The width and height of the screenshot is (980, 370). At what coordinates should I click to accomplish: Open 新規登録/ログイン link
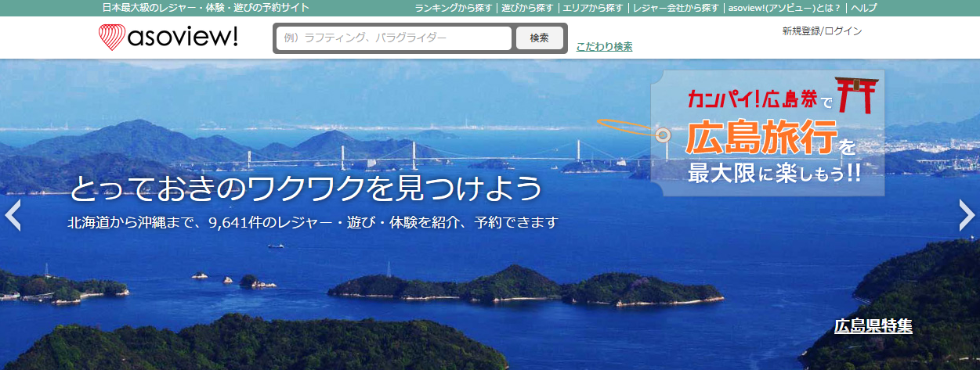click(822, 31)
